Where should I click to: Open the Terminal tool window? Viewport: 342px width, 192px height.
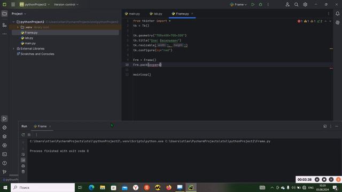pos(4,154)
